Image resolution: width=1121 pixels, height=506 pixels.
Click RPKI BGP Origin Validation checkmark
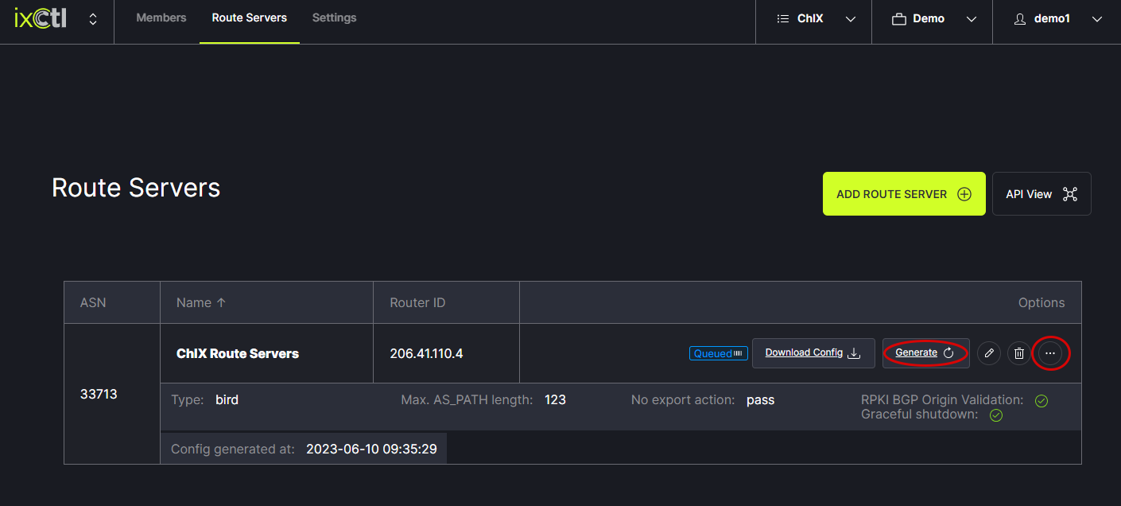coord(1041,401)
